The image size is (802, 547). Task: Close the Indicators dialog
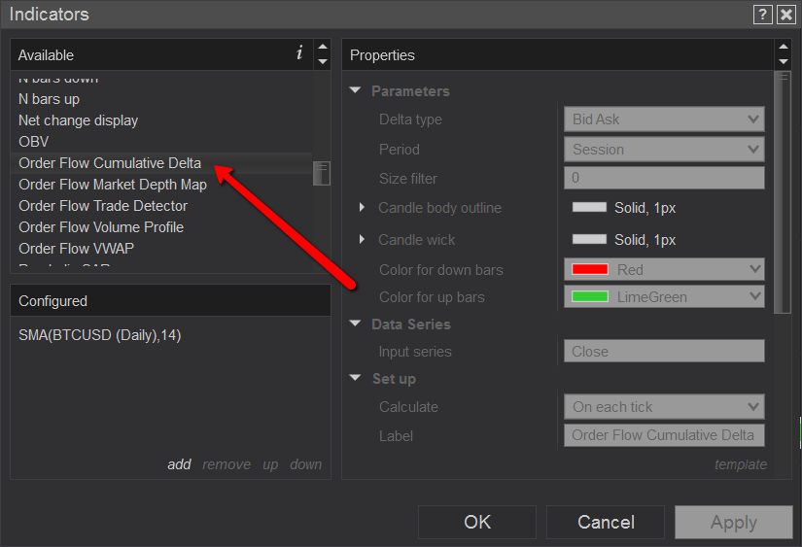785,15
